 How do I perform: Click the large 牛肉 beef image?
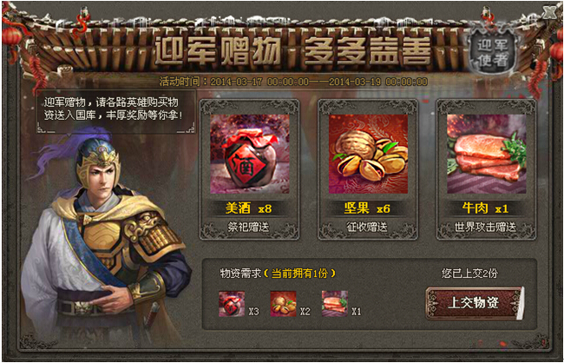click(x=486, y=154)
